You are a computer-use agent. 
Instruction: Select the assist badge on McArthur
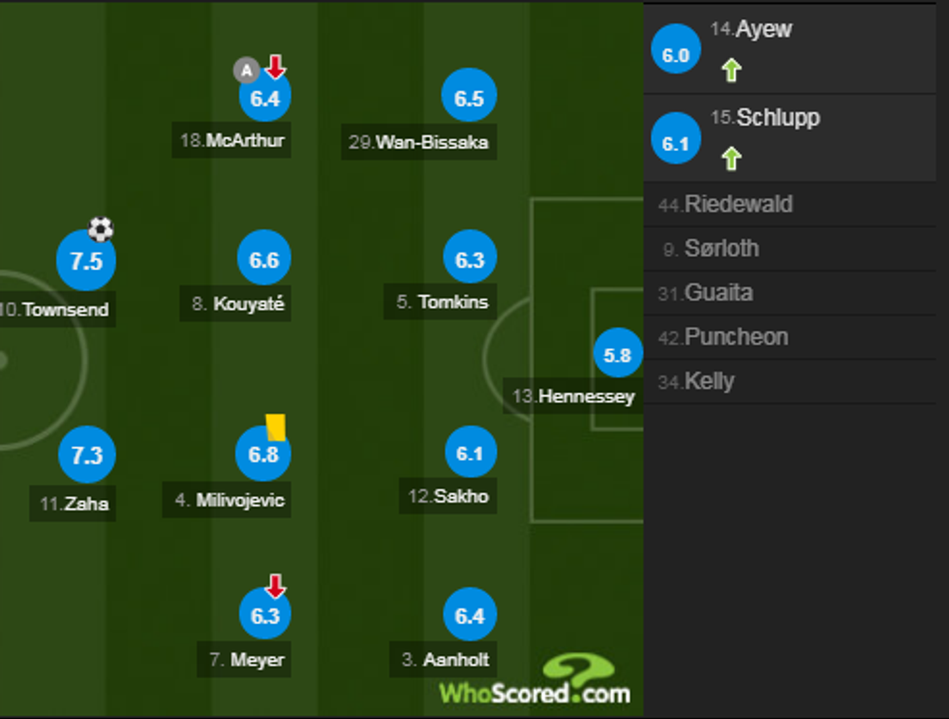point(247,70)
